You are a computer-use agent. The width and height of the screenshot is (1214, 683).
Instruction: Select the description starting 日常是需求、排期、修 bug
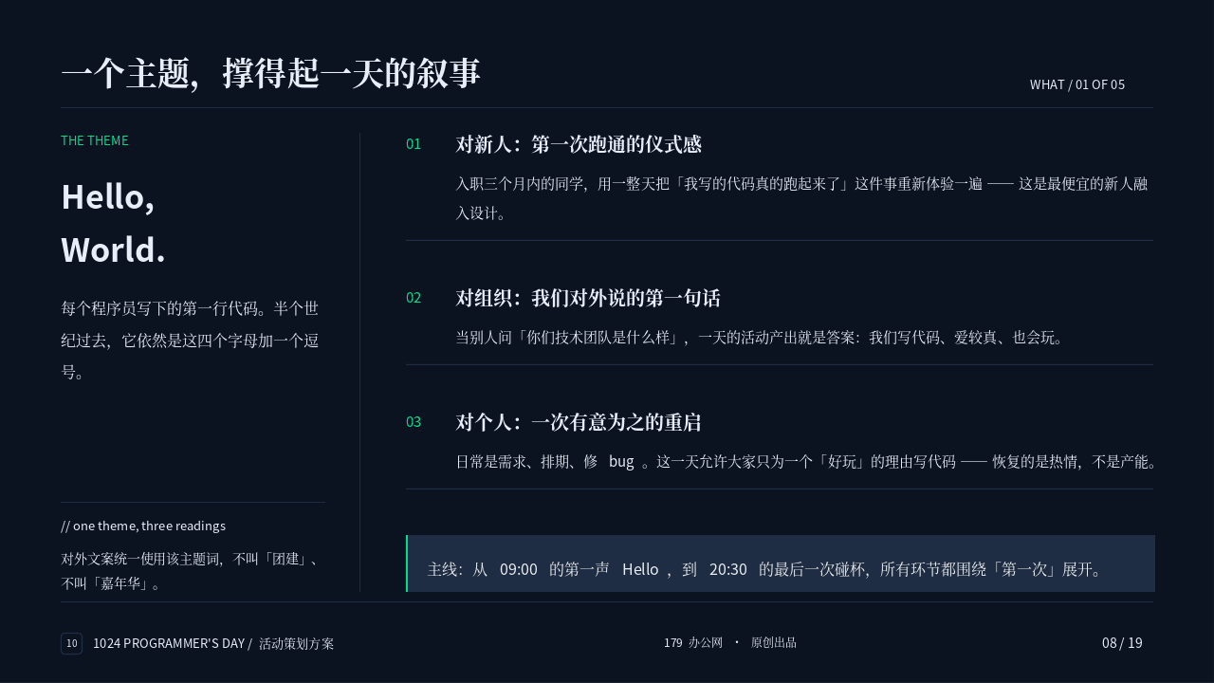click(806, 462)
